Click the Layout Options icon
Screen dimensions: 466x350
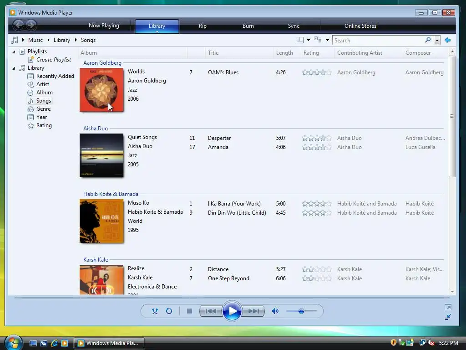pos(300,40)
